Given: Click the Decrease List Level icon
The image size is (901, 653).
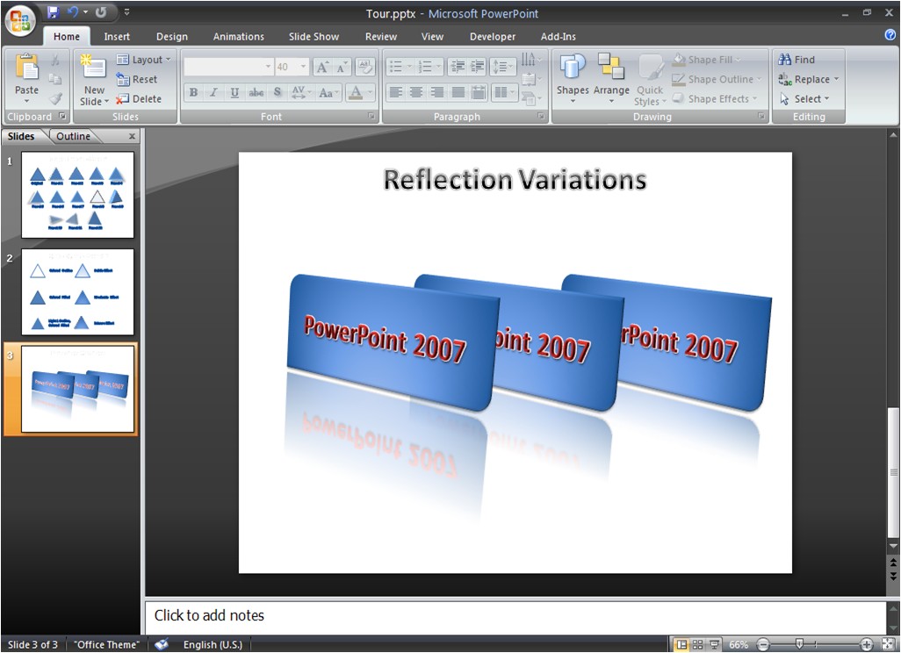Looking at the screenshot, I should 458,67.
